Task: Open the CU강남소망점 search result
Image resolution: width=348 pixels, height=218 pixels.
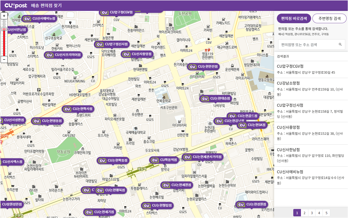Action: click(311, 89)
